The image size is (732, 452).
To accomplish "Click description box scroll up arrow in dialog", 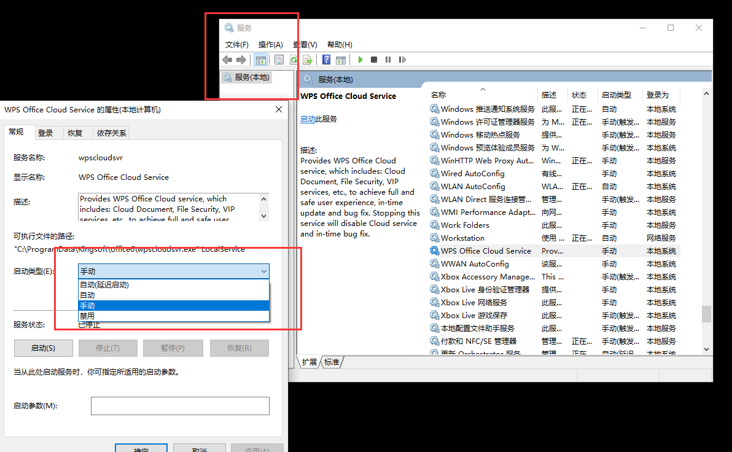I will 264,199.
